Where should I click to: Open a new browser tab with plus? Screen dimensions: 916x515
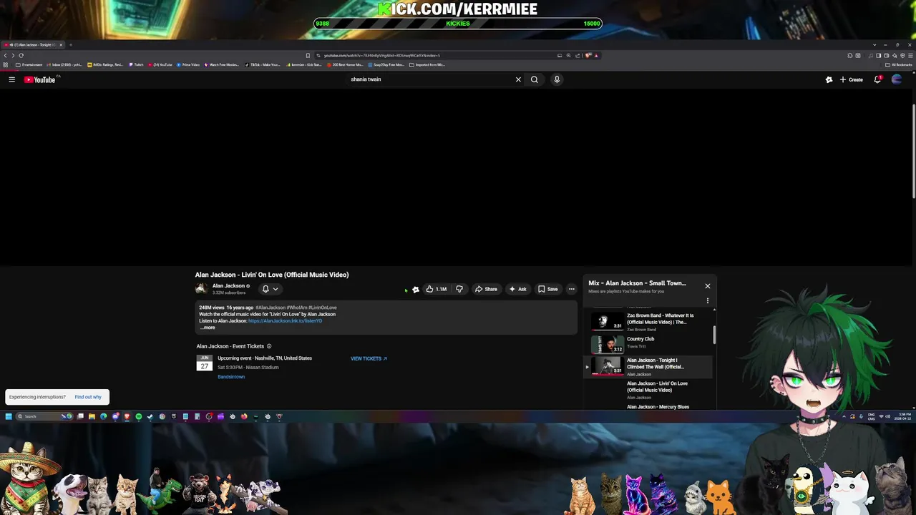[x=70, y=44]
